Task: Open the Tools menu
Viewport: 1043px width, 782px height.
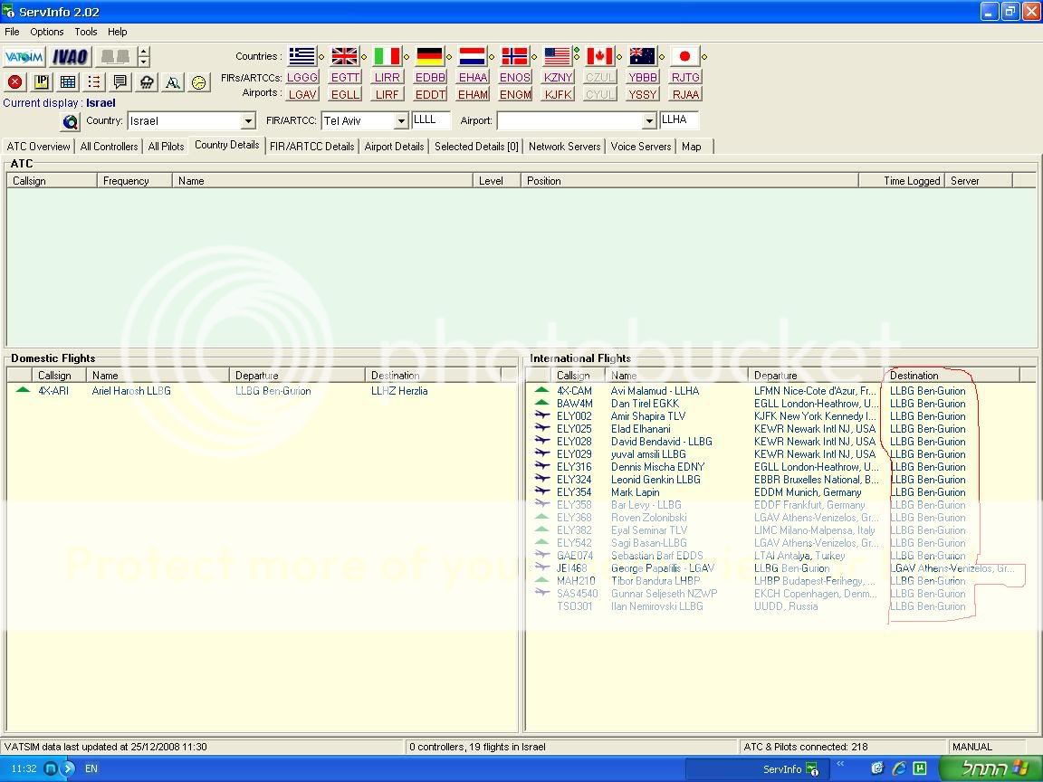Action: pyautogui.click(x=86, y=32)
